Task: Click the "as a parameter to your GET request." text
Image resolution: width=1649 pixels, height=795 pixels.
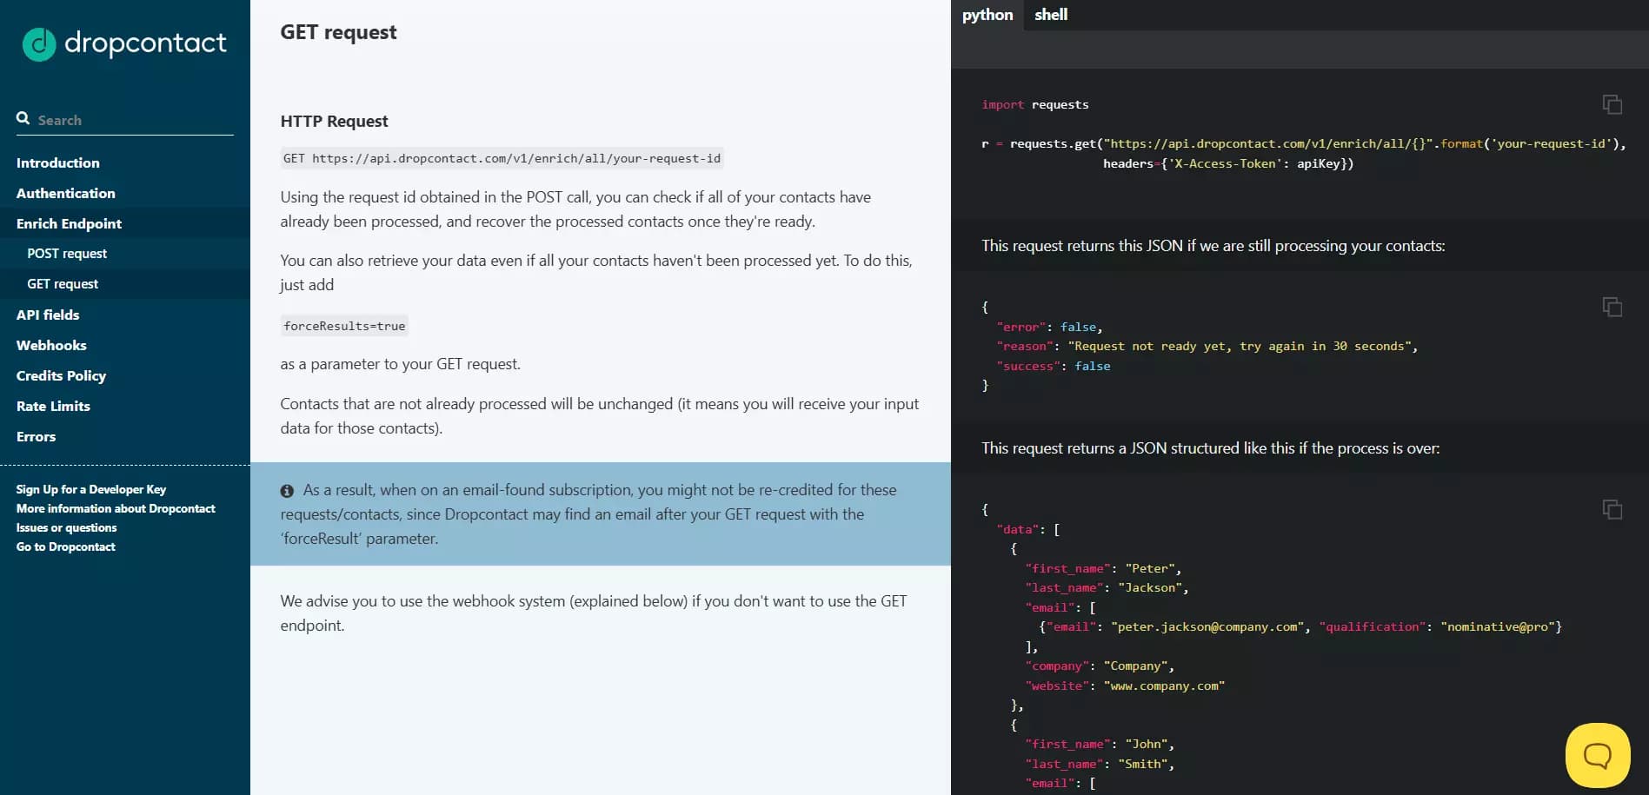Action: point(400,364)
